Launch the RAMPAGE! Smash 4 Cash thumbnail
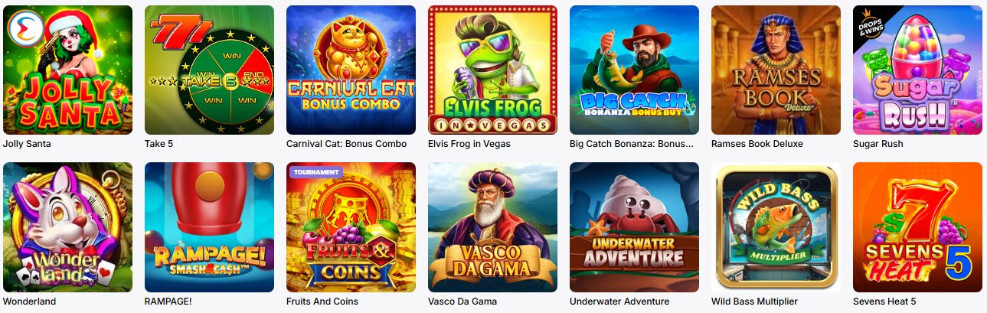 click(209, 227)
